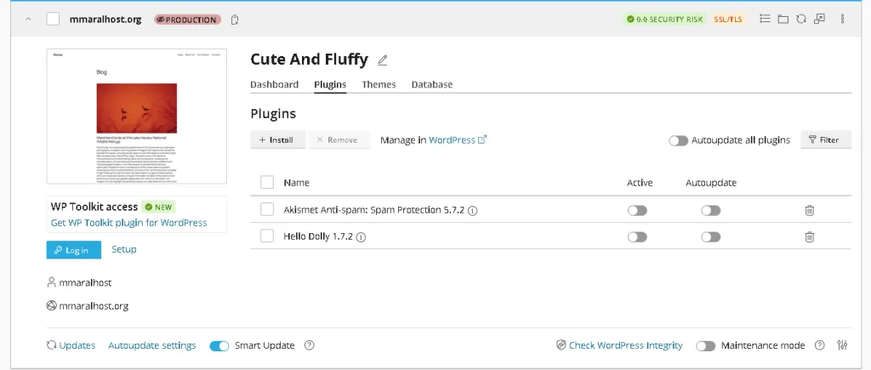Open the plugin Filter button

(x=825, y=140)
